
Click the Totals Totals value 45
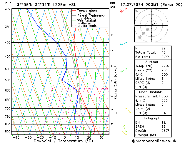click(164, 52)
